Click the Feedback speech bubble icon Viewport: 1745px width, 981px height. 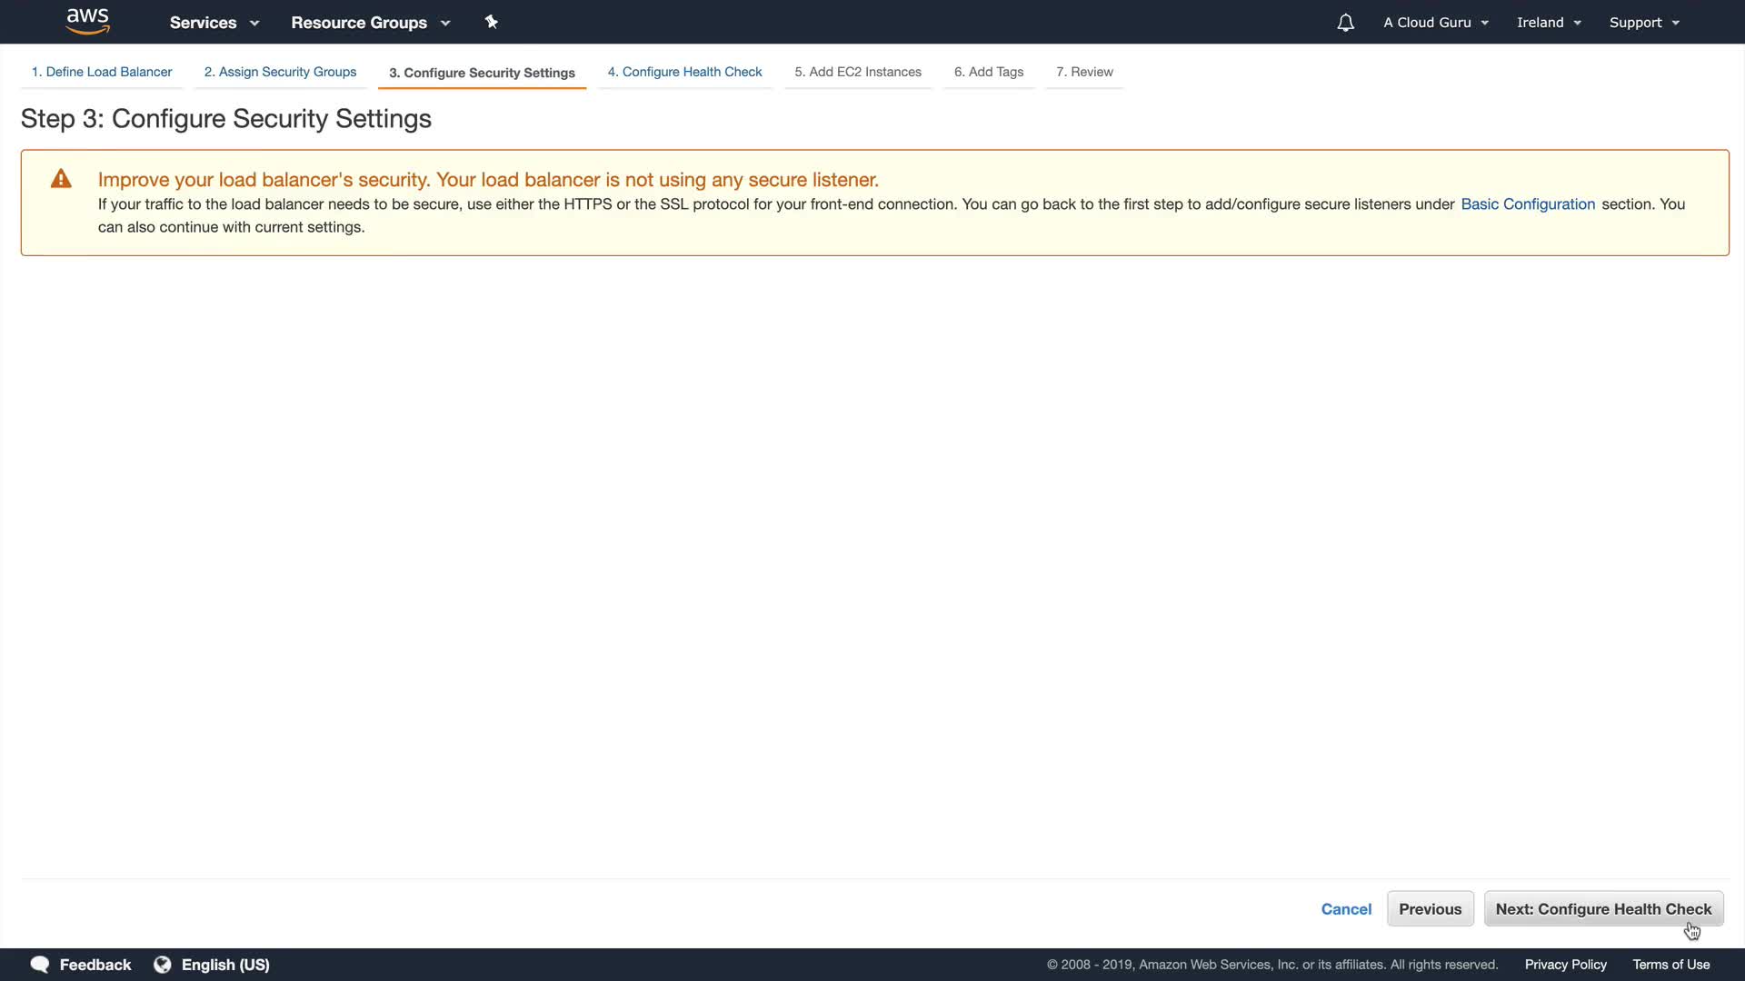tap(40, 965)
